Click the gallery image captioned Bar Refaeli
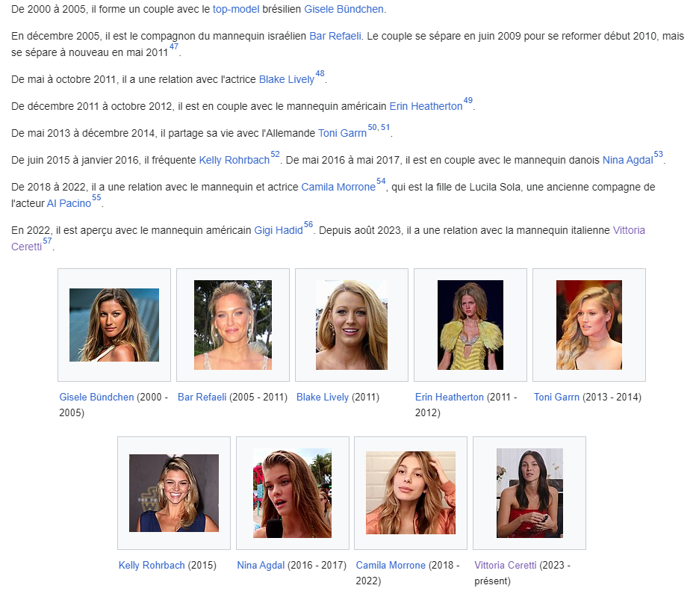The height and width of the screenshot is (600, 699). tap(233, 325)
